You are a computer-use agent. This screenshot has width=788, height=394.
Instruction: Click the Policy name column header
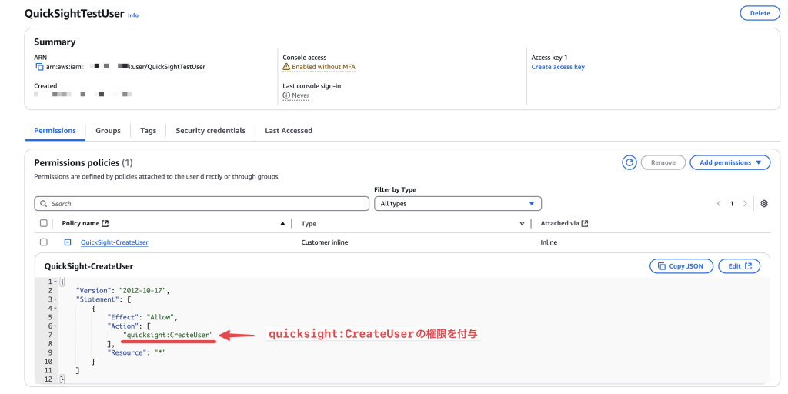[x=81, y=224]
